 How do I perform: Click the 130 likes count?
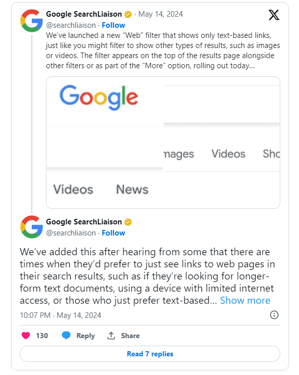point(42,336)
